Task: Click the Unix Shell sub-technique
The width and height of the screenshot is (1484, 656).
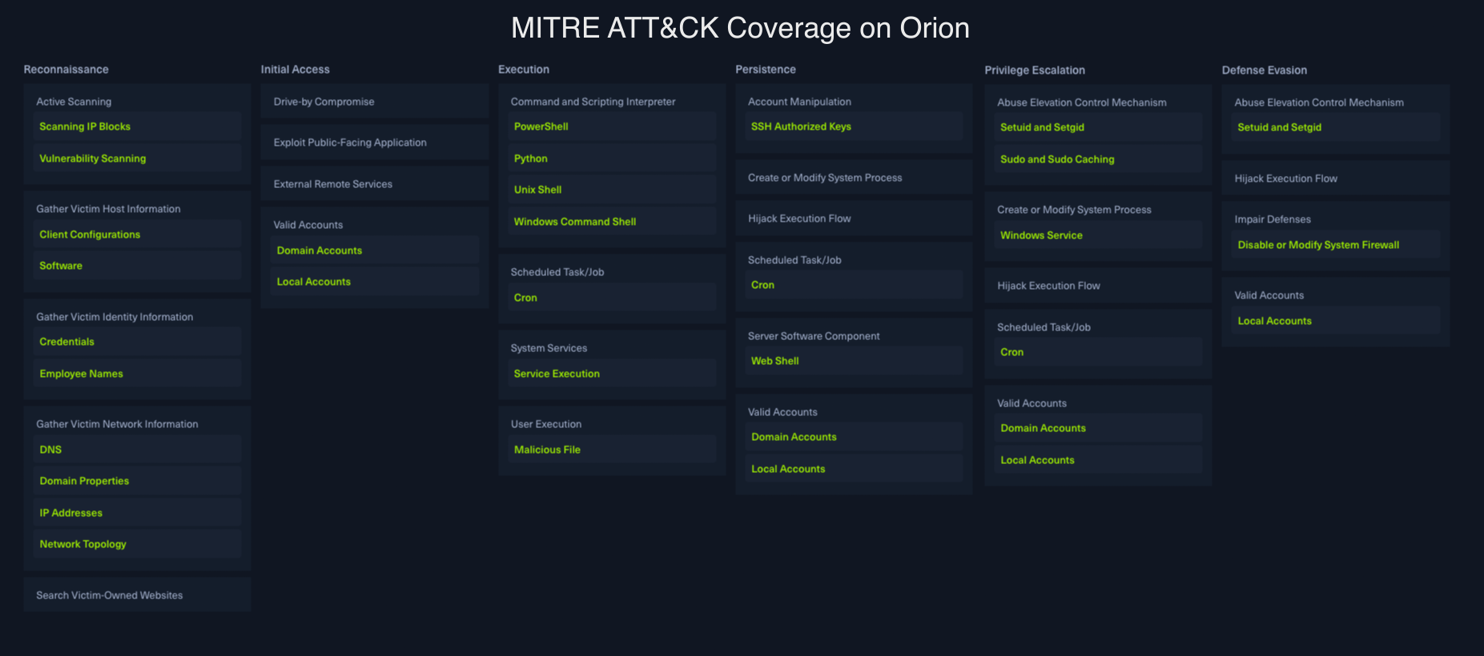Action: tap(537, 190)
